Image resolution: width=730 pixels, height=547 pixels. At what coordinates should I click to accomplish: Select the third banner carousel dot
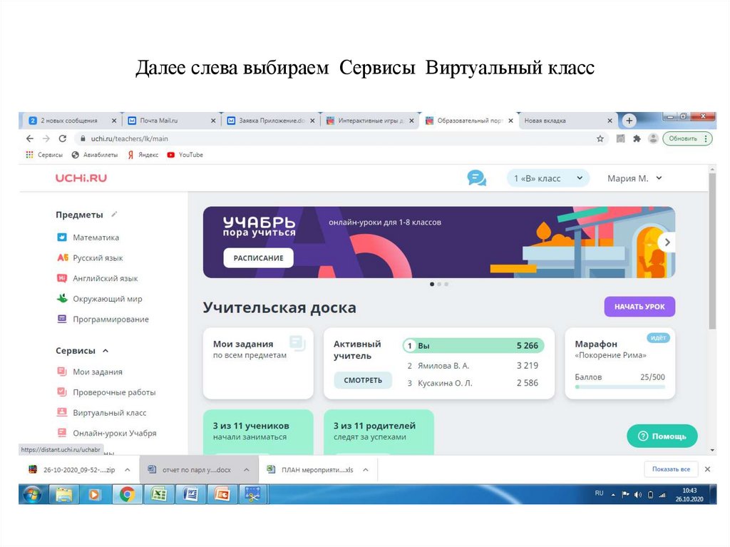coord(446,284)
